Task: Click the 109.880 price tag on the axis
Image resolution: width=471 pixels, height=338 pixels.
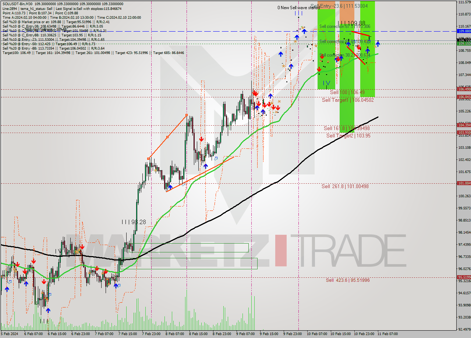Action: (x=464, y=31)
